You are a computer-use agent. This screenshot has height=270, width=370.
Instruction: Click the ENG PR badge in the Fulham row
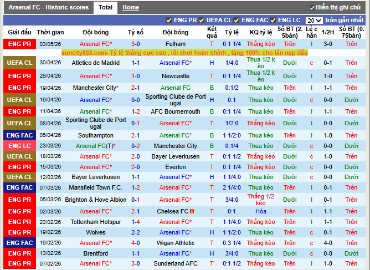19,44
